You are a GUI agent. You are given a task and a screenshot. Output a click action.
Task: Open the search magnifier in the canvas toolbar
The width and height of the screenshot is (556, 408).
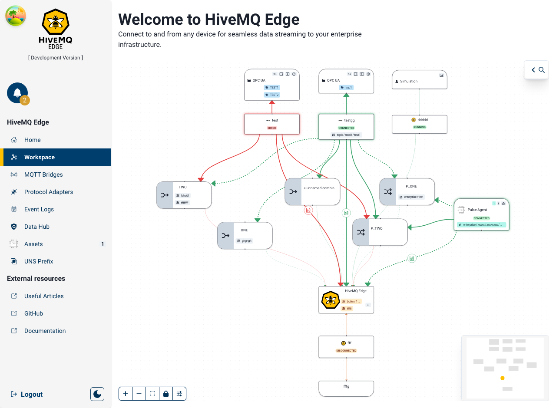pyautogui.click(x=541, y=69)
